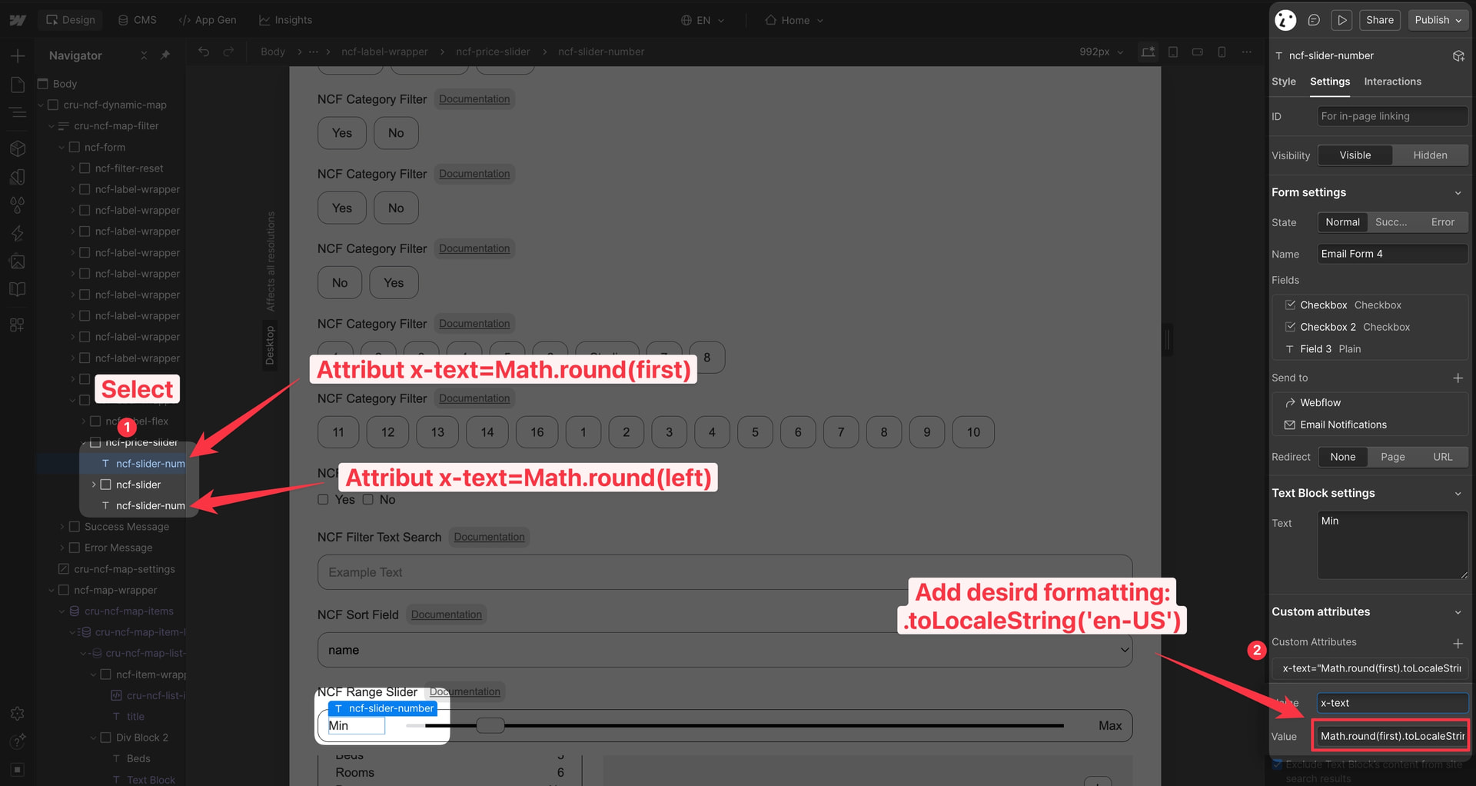Pin the Navigator panel
The height and width of the screenshot is (786, 1476).
165,55
